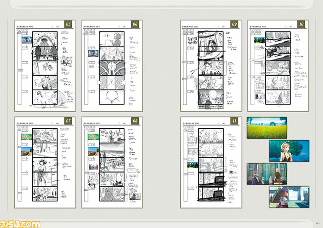Click the 09 sheet number badge
323x228 pixels.
click(x=235, y=24)
